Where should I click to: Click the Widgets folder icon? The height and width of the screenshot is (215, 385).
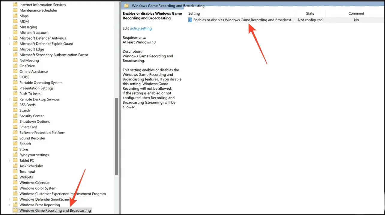tap(15, 177)
